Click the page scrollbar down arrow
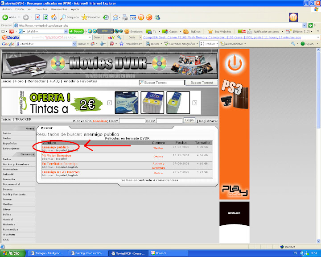321x257 pixels. coord(318,241)
